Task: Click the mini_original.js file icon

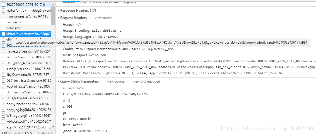Action: tap(4, 16)
